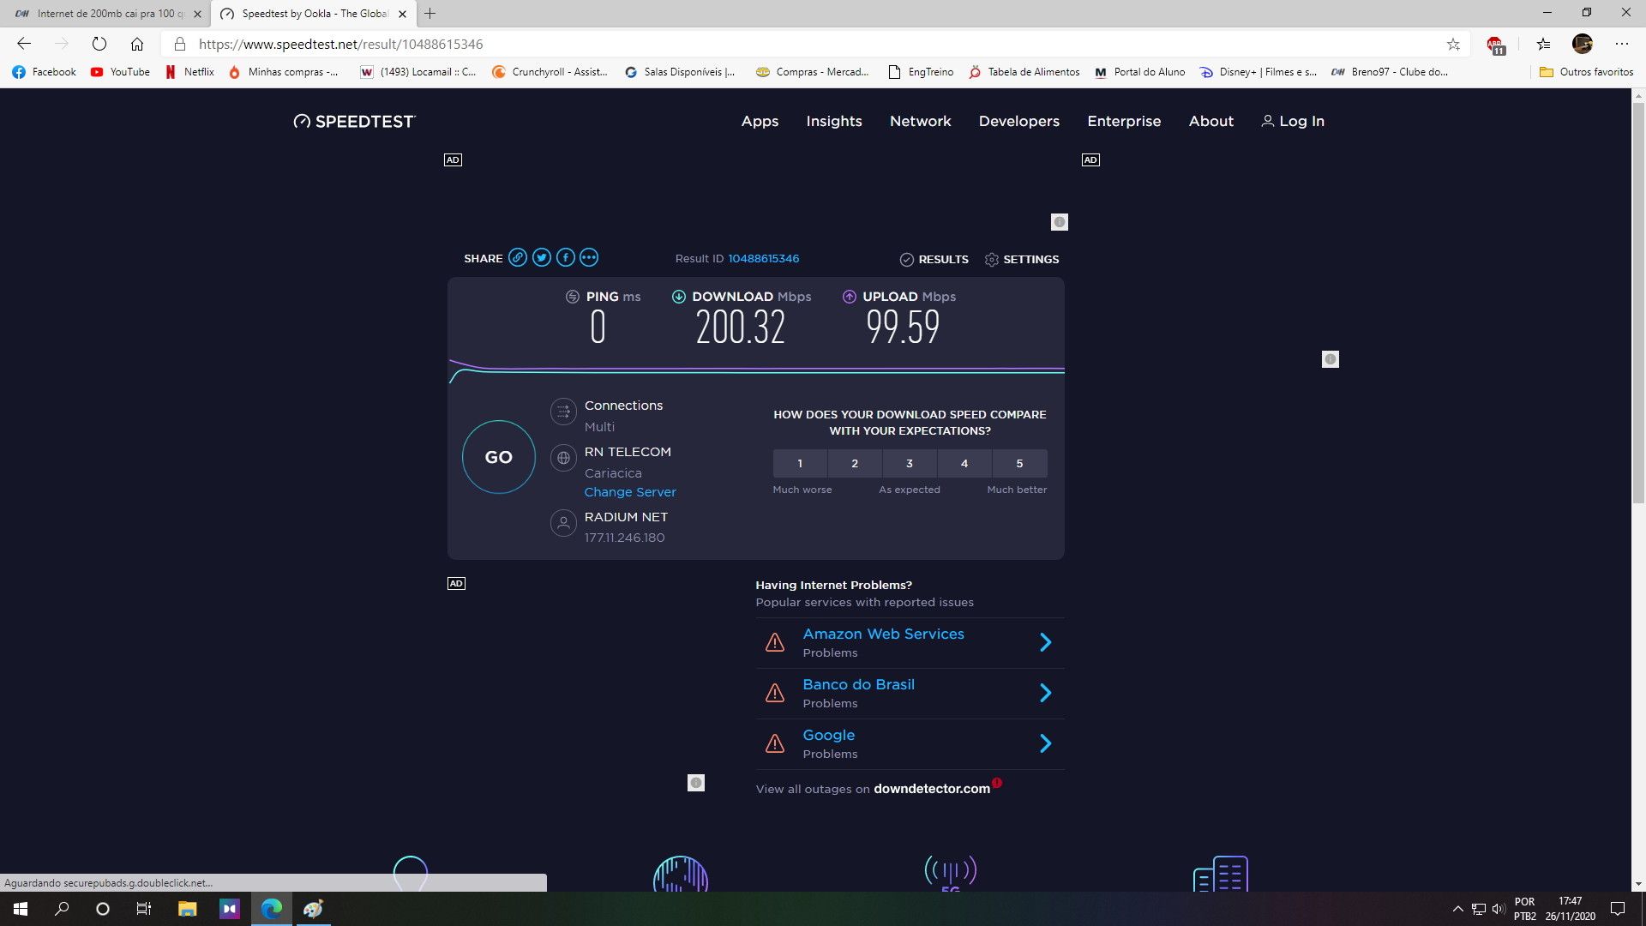Open the Enterprise menu

point(1124,122)
